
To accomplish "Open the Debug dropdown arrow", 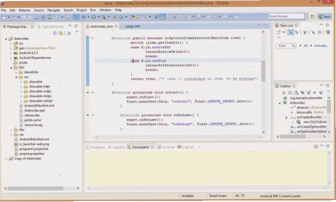I will pyautogui.click(x=88, y=17).
